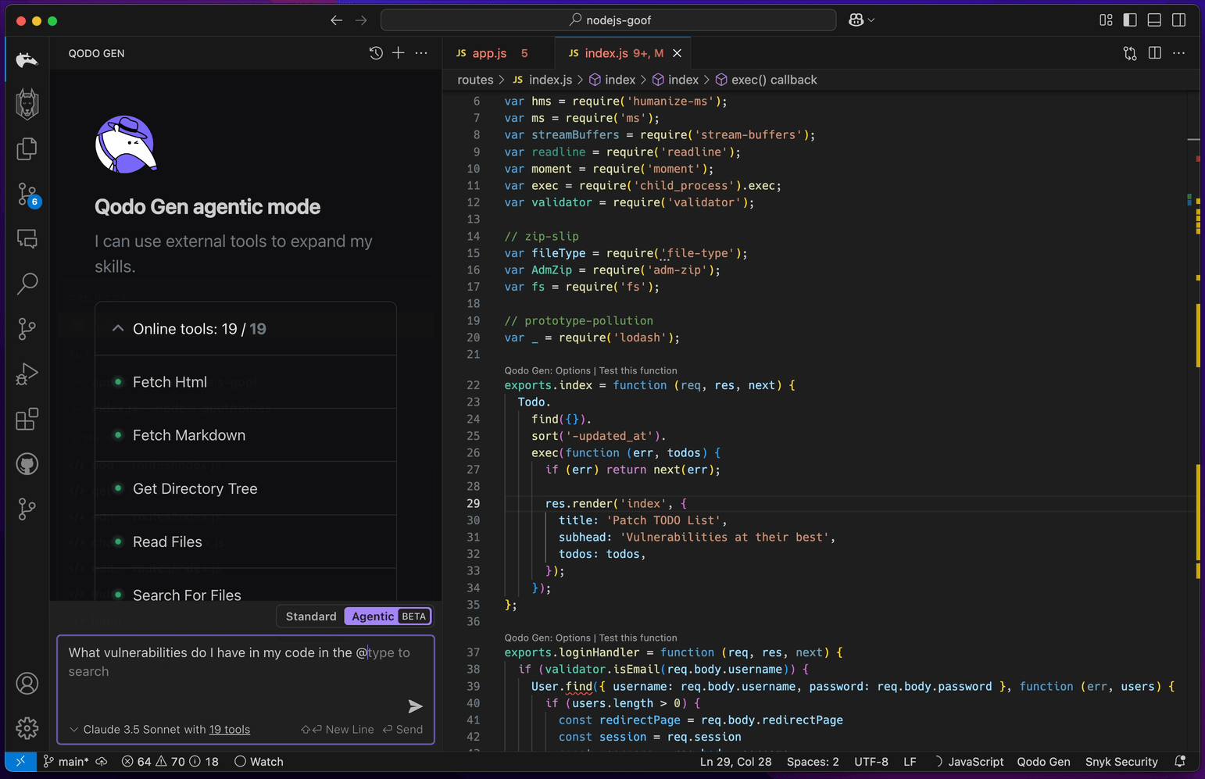Open editor more actions menu
1205x779 pixels.
1179,53
